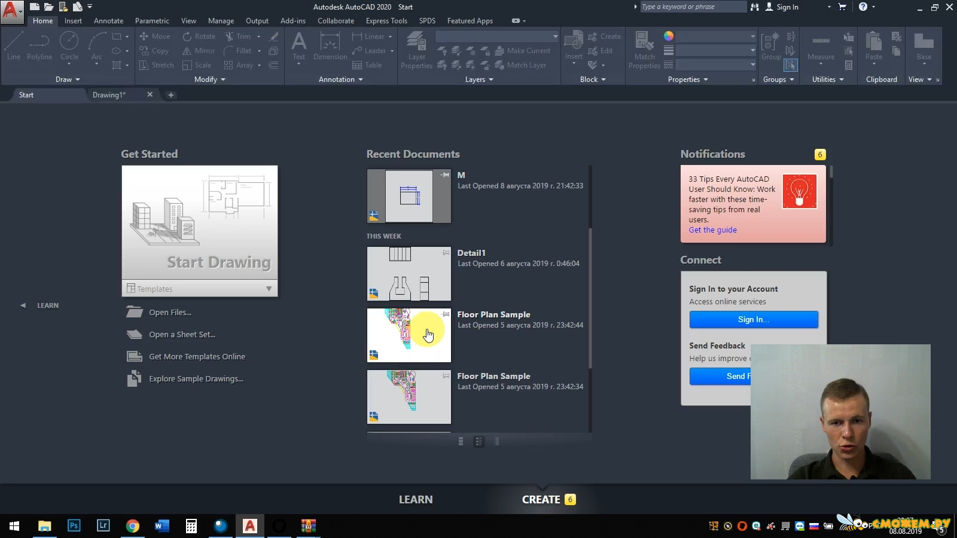Click the Start Drawing tile
The width and height of the screenshot is (957, 538).
click(200, 223)
